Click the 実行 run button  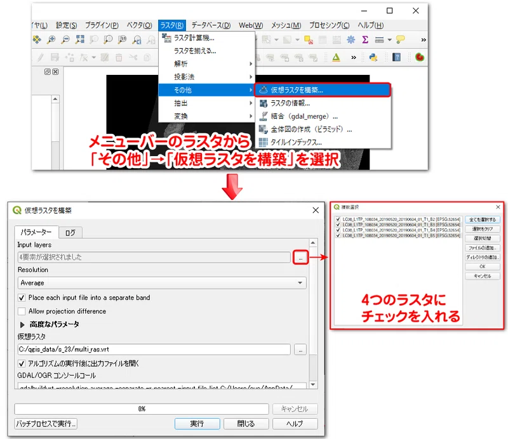pos(197,424)
